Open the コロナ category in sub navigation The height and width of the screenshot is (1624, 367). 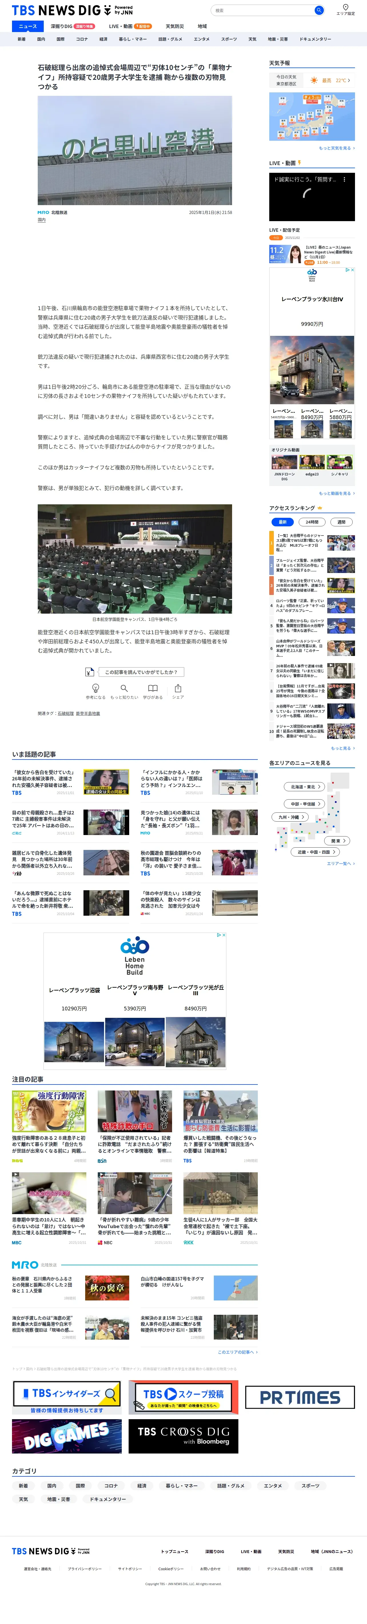click(82, 39)
